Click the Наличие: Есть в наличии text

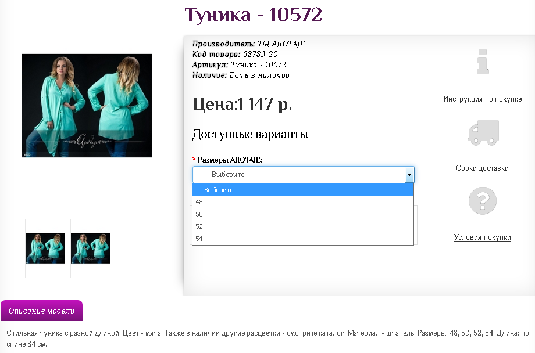[x=241, y=75]
